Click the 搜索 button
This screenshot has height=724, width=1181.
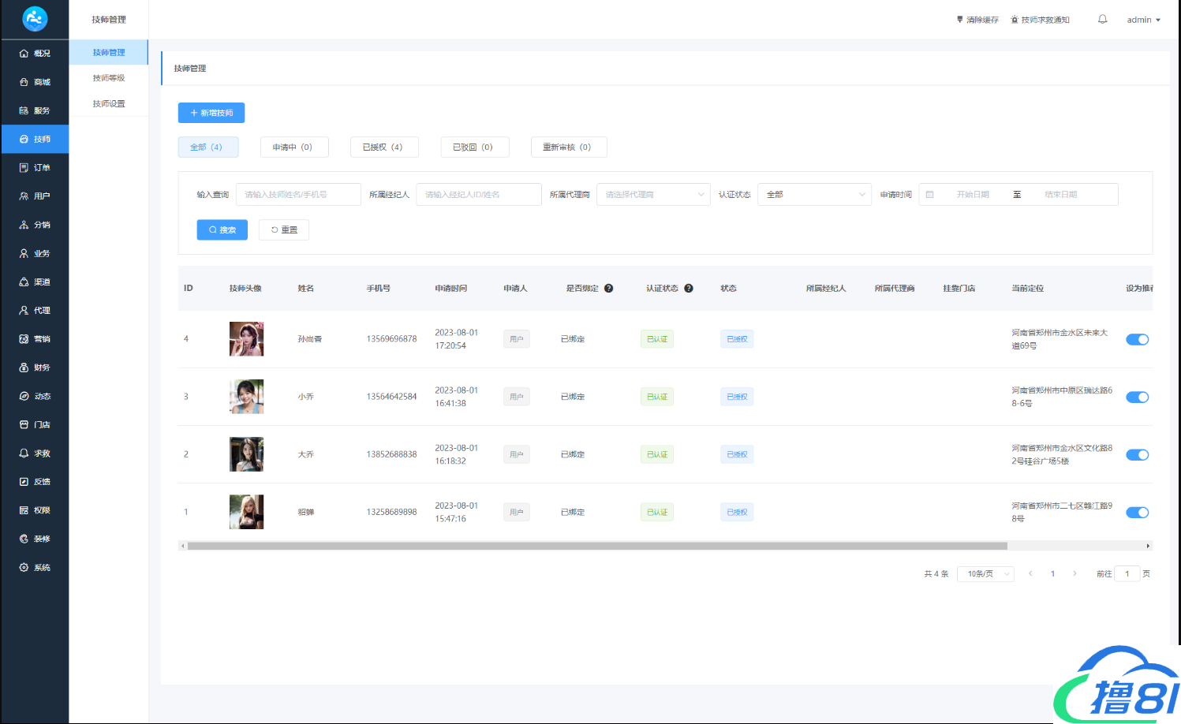(222, 230)
